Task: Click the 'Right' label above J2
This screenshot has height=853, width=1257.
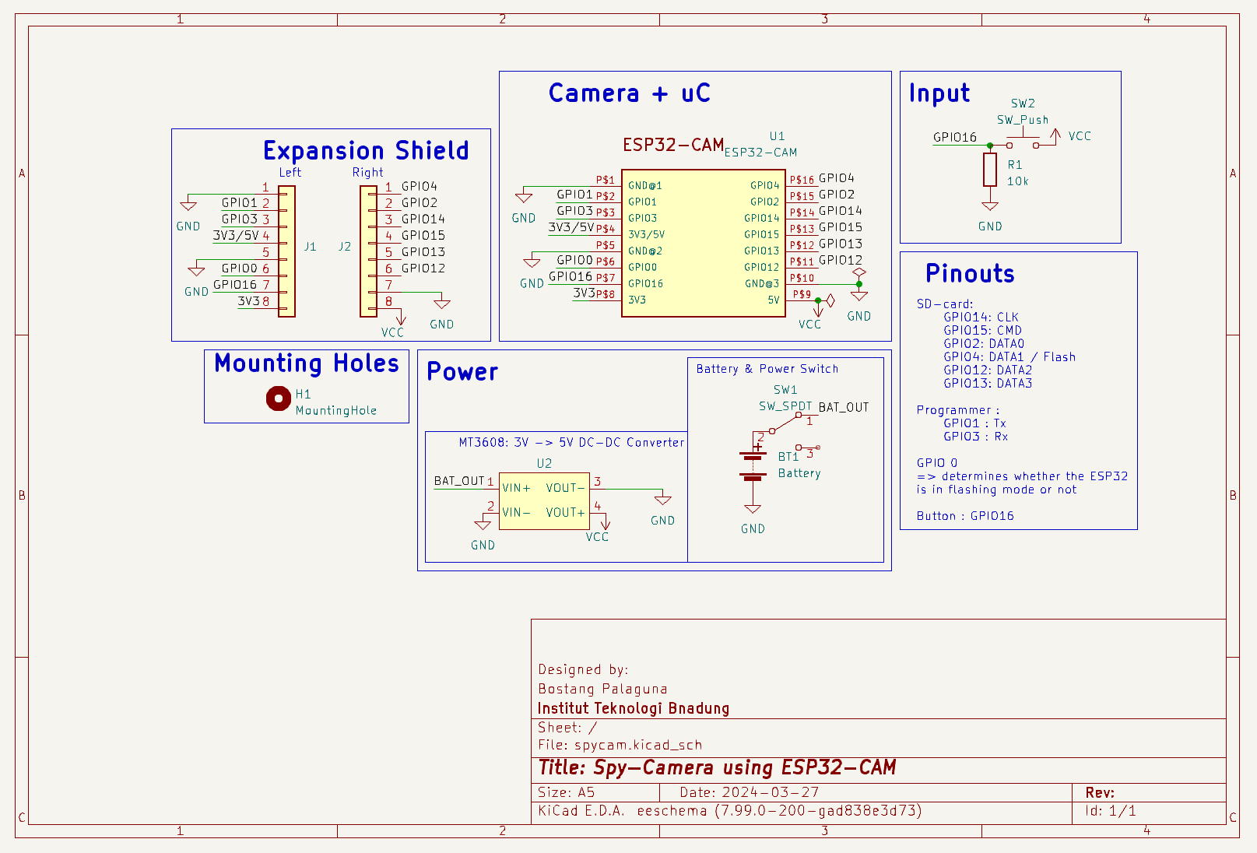Action: (368, 173)
